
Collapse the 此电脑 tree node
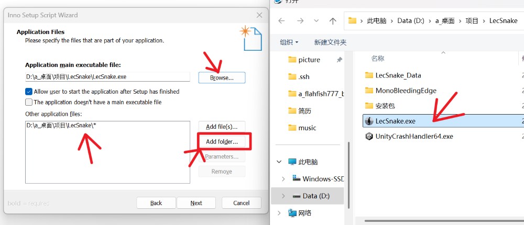point(279,162)
